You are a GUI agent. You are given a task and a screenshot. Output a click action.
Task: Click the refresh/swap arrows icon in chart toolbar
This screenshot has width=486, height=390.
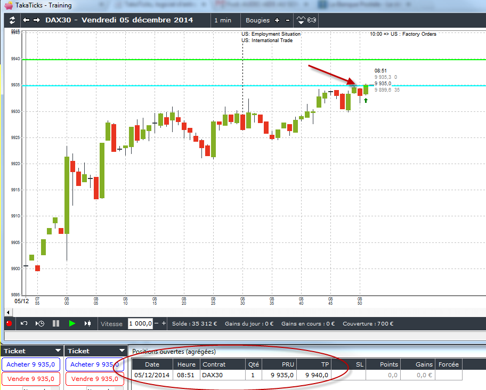(12, 20)
